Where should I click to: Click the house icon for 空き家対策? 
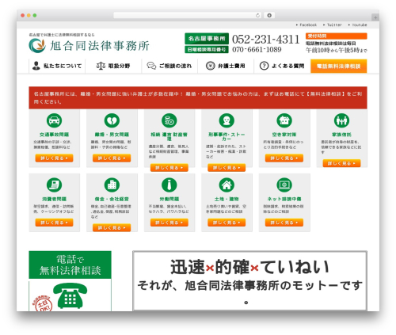coord(284,120)
